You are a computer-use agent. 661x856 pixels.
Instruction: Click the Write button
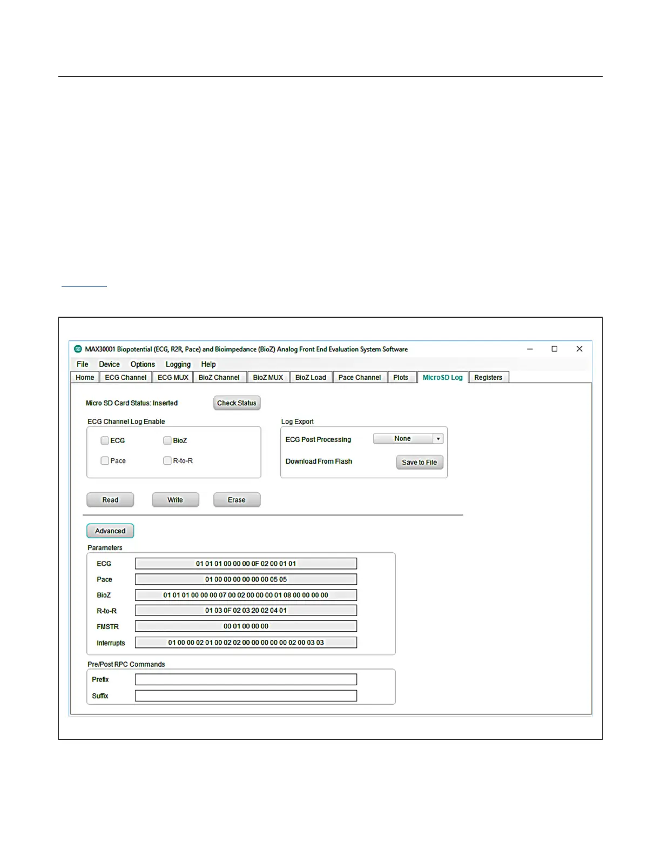pos(176,500)
